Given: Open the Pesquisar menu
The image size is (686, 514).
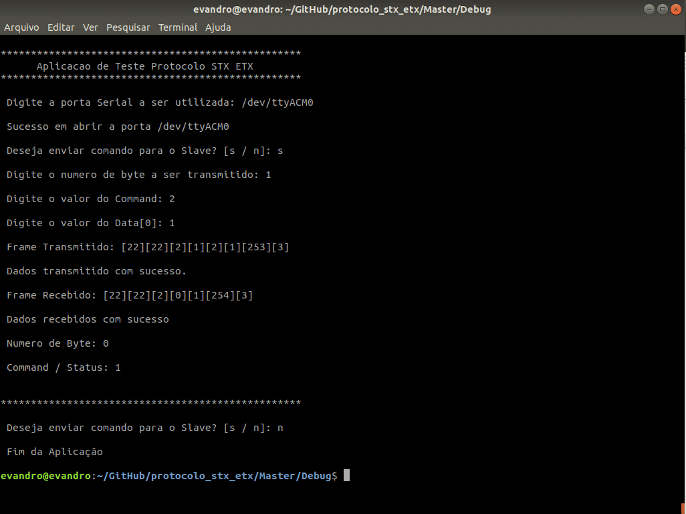Looking at the screenshot, I should (x=128, y=27).
